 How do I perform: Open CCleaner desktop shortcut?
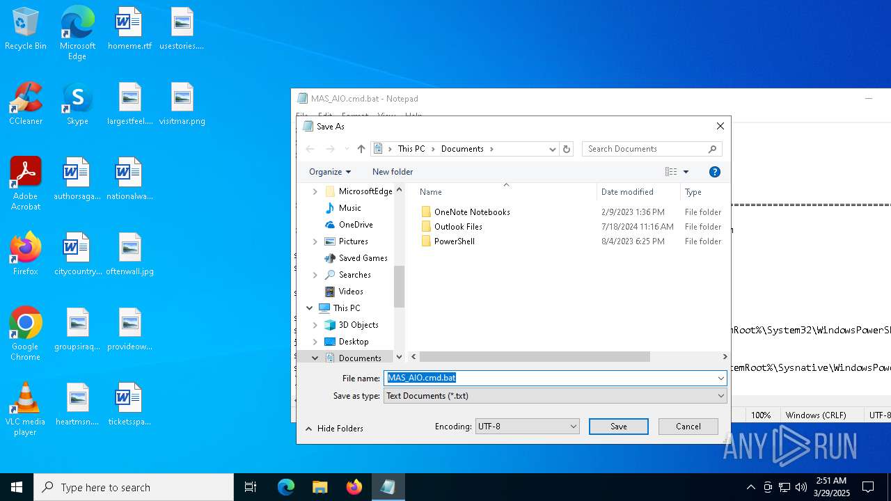coord(26,104)
